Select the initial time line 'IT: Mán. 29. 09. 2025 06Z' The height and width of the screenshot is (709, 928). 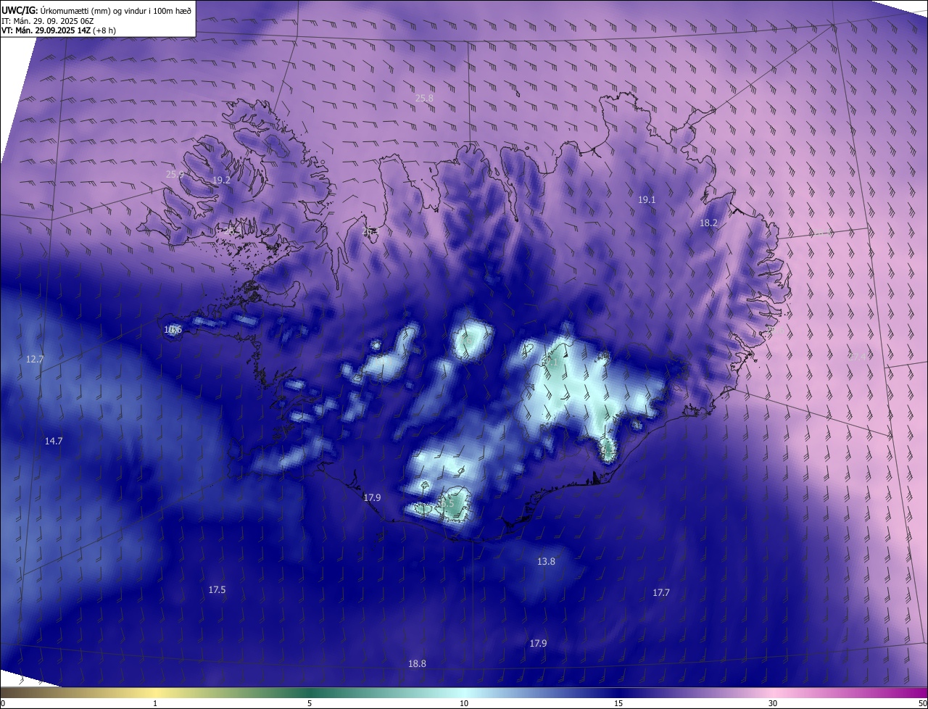[x=47, y=20]
